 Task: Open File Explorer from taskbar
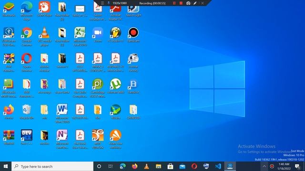click(x=158, y=166)
